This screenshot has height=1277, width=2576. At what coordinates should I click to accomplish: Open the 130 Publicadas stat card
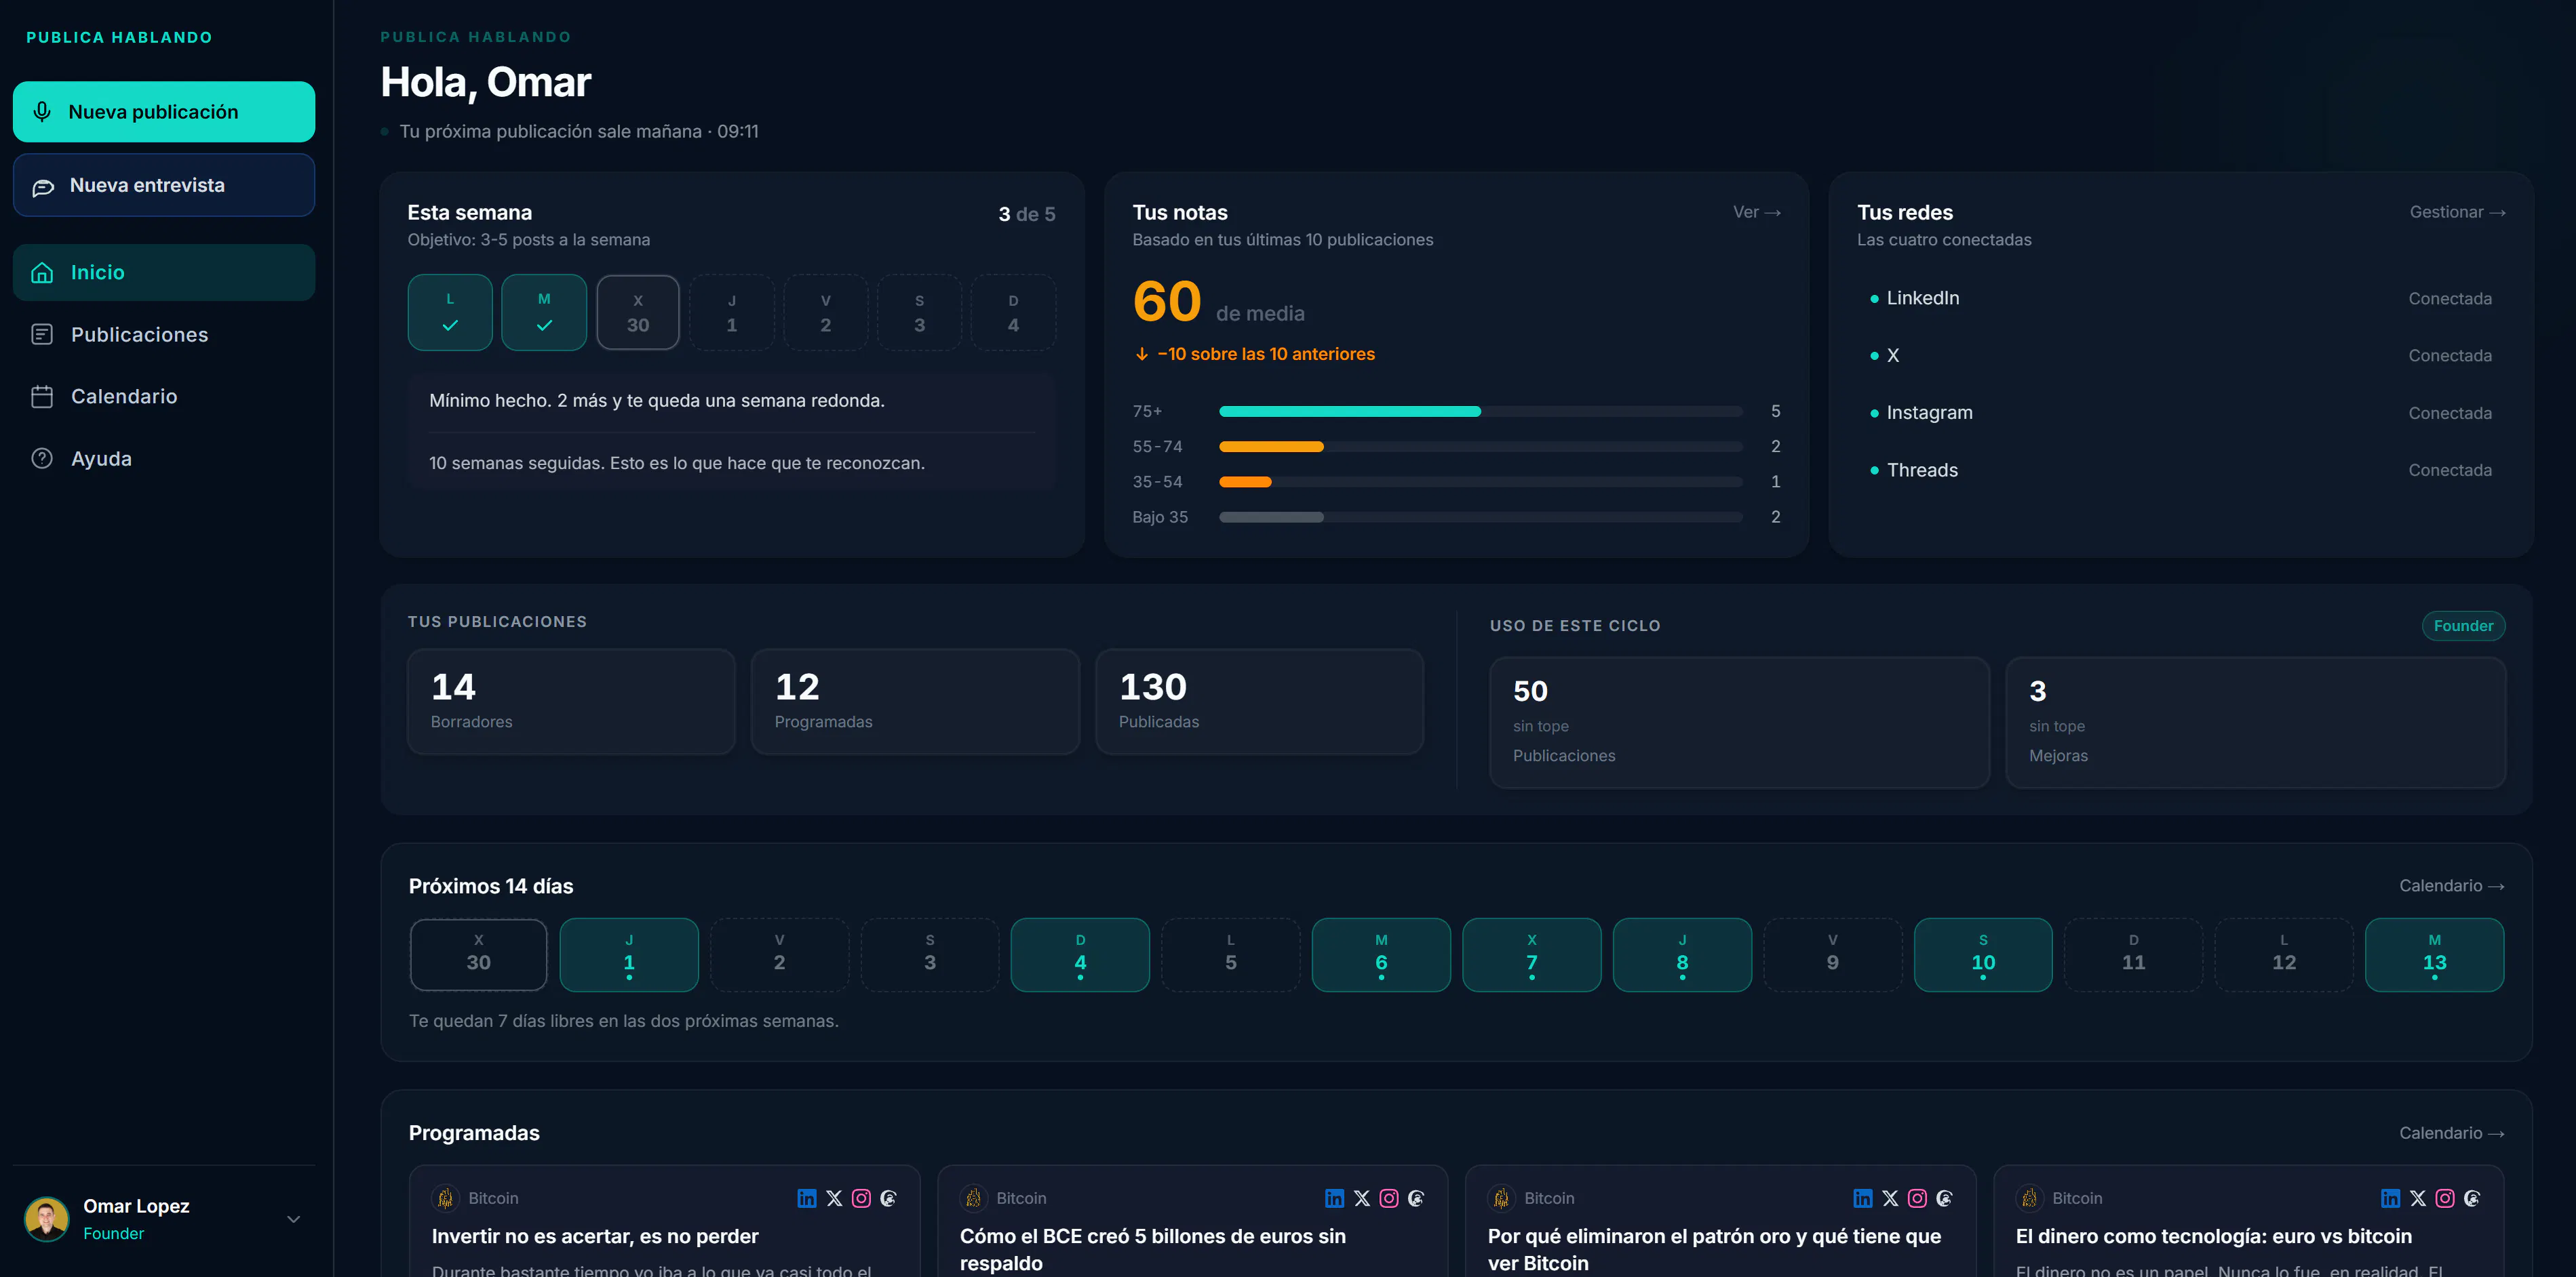[1259, 702]
